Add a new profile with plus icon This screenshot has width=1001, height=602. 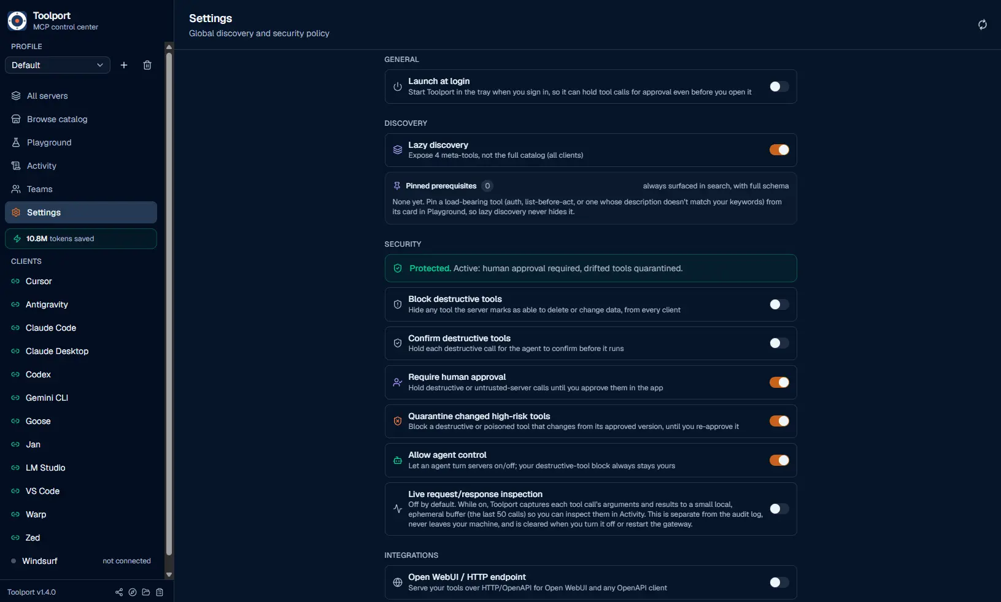pyautogui.click(x=124, y=65)
